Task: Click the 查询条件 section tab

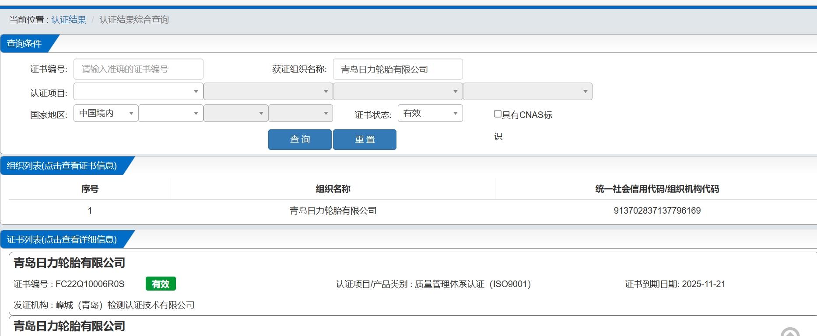Action: (x=25, y=44)
